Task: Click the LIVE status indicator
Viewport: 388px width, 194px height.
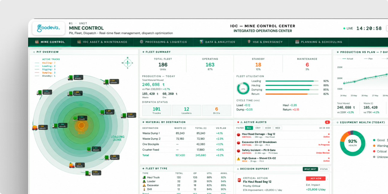Action: (348, 28)
